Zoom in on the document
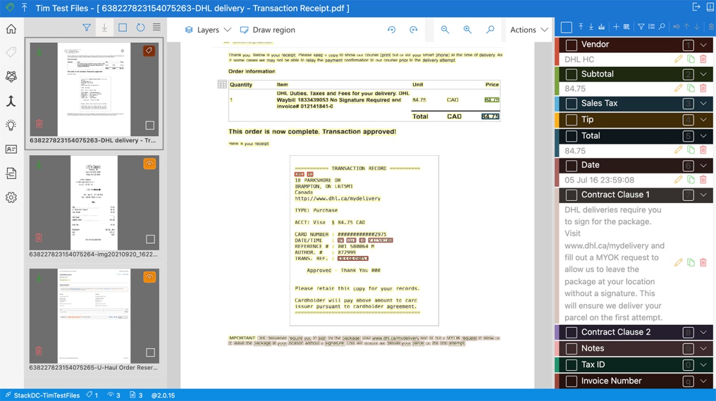Screen dimensions: 716x401 coord(467,30)
